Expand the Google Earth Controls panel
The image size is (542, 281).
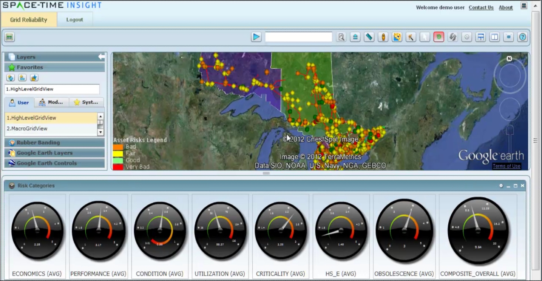(x=54, y=163)
